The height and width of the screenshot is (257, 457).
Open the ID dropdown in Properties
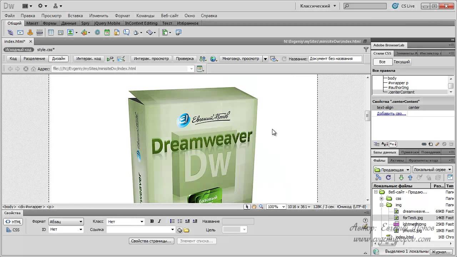click(66, 230)
